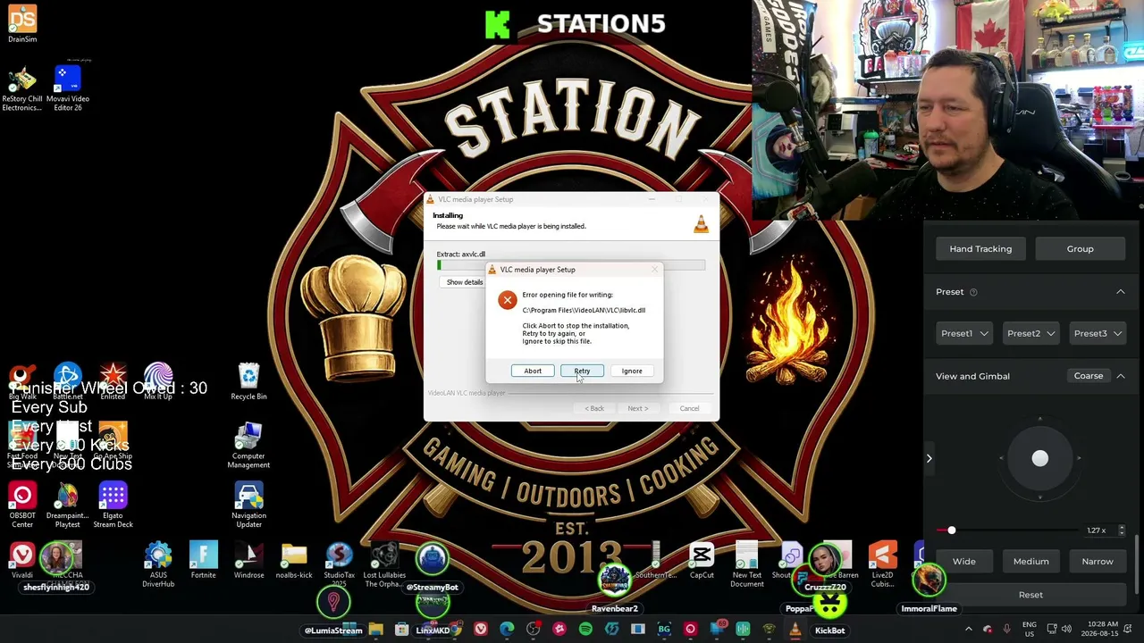Open Elgato Stream Deck desktop shortcut
The width and height of the screenshot is (1144, 643).
[113, 505]
